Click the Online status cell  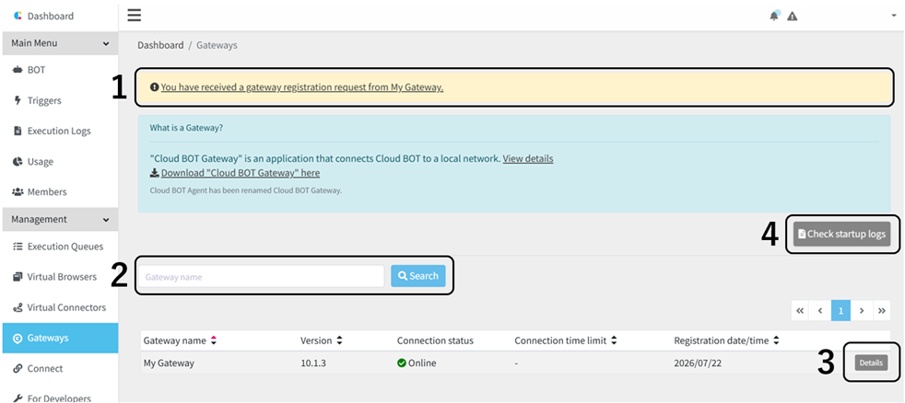[417, 363]
